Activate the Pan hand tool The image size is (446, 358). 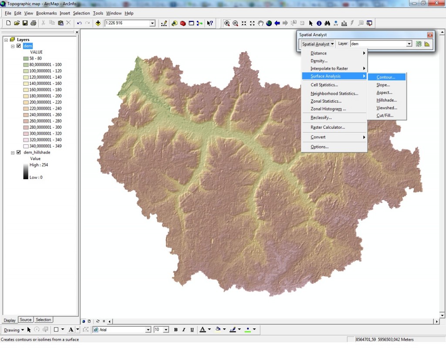(x=260, y=23)
